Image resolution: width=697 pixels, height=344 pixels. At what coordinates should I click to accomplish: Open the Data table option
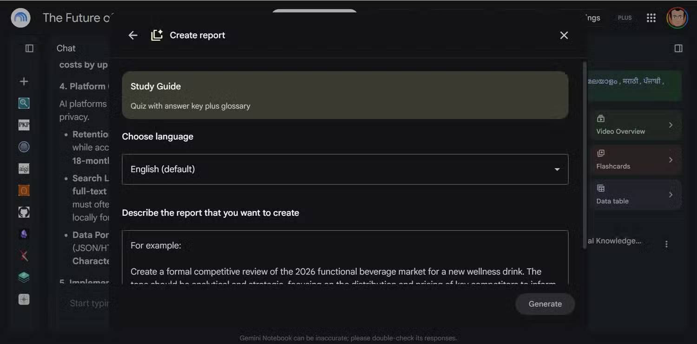pyautogui.click(x=635, y=195)
